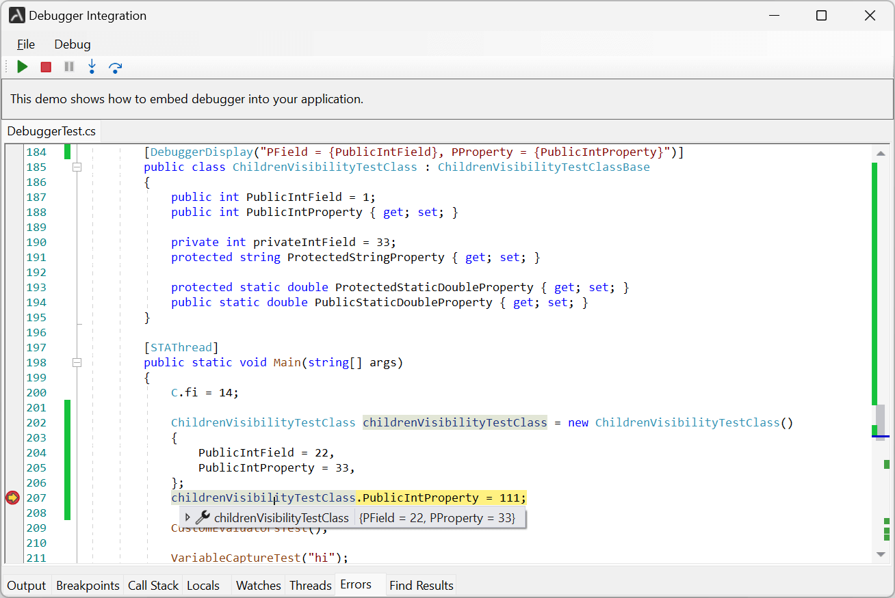This screenshot has width=895, height=598.
Task: Click the blue caret marker in scrollbar overview
Action: (881, 436)
